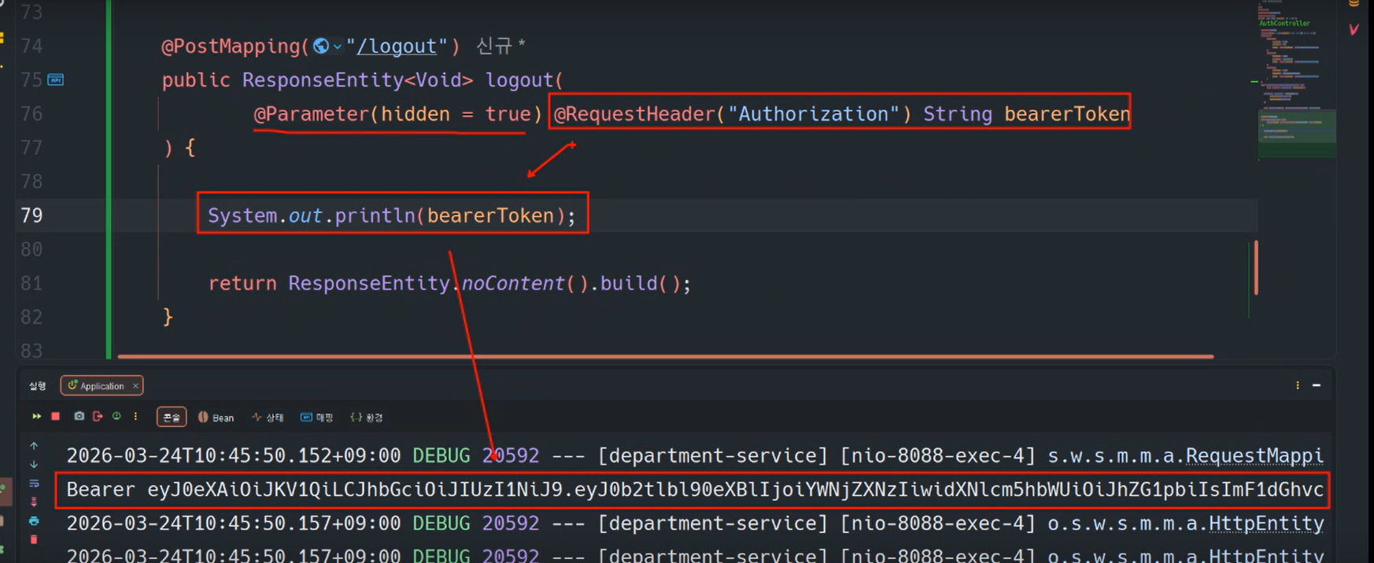This screenshot has width=1374, height=563.
Task: Click ResponseEntity<Void> return type on line 75
Action: tap(357, 80)
